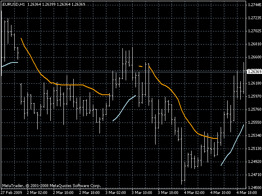Select the 1.24710 price scale value
The width and height of the screenshot is (262, 196).
pyautogui.click(x=255, y=175)
